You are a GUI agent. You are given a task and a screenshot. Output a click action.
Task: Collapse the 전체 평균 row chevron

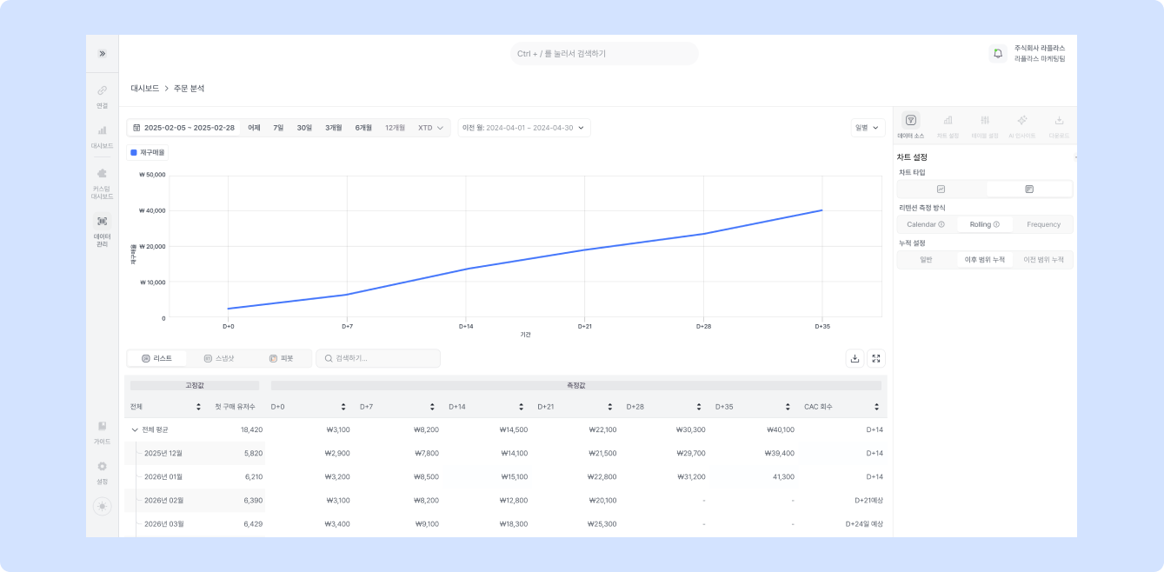pos(135,429)
